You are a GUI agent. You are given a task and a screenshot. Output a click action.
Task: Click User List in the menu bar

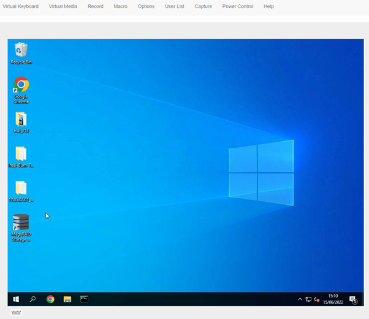[x=174, y=6]
